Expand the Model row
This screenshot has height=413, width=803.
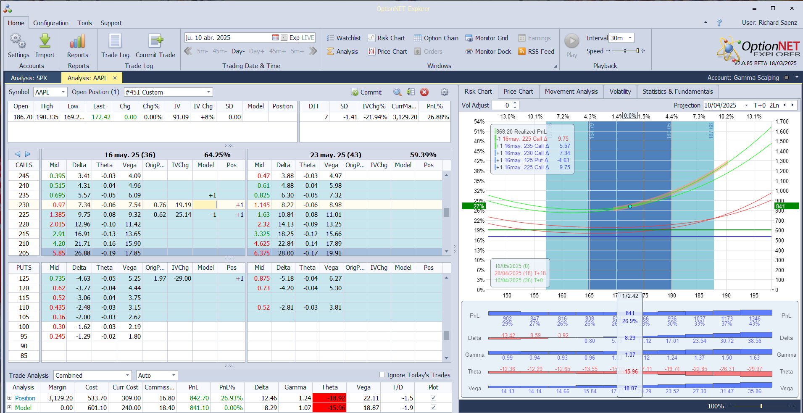(9, 407)
